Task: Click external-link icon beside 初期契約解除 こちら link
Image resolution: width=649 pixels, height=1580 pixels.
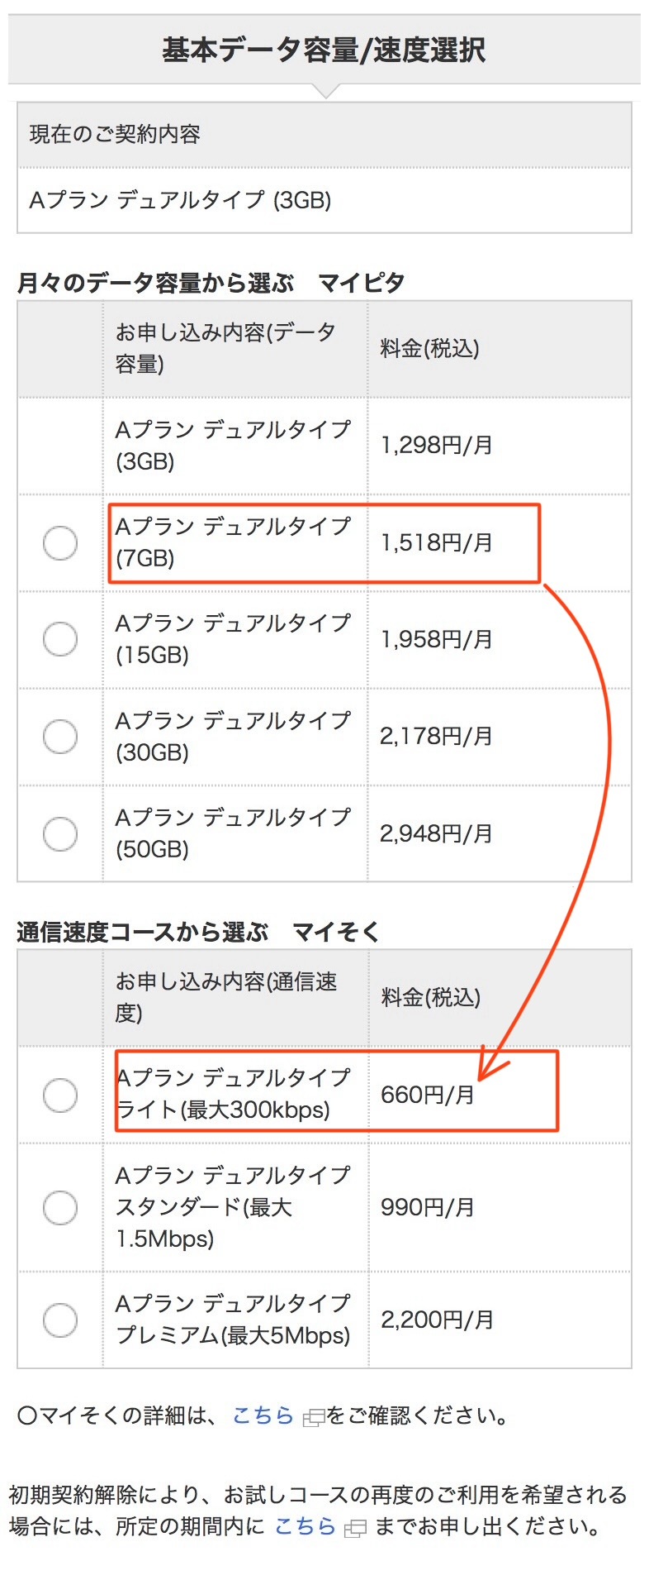Action: [355, 1530]
